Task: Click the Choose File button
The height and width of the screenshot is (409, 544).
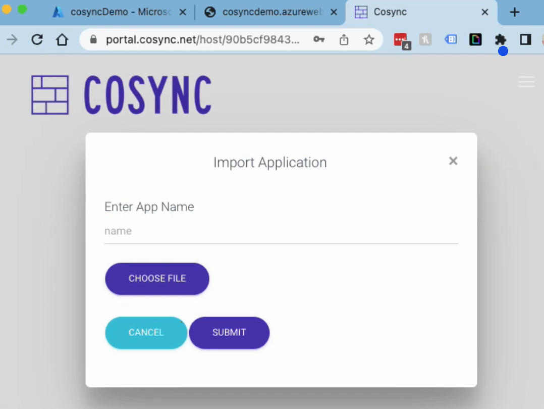Action: [157, 279]
